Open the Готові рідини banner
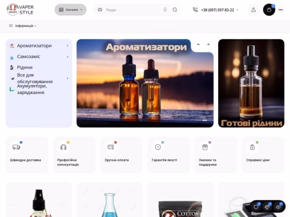 tap(251, 83)
